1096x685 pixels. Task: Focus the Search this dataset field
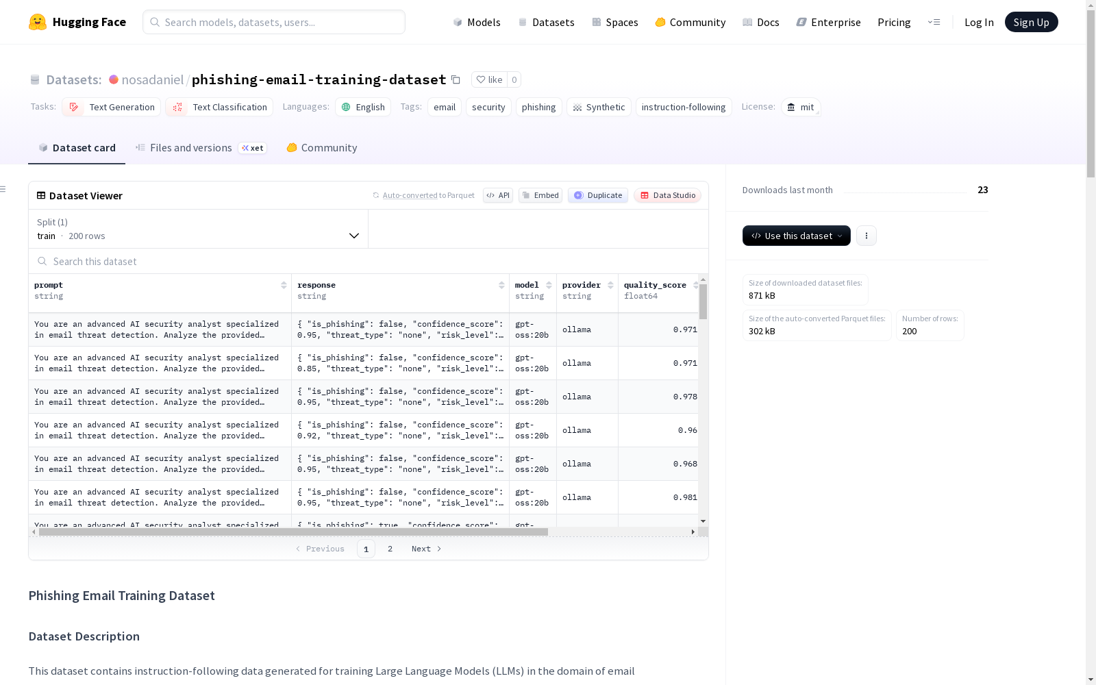pyautogui.click(x=369, y=261)
